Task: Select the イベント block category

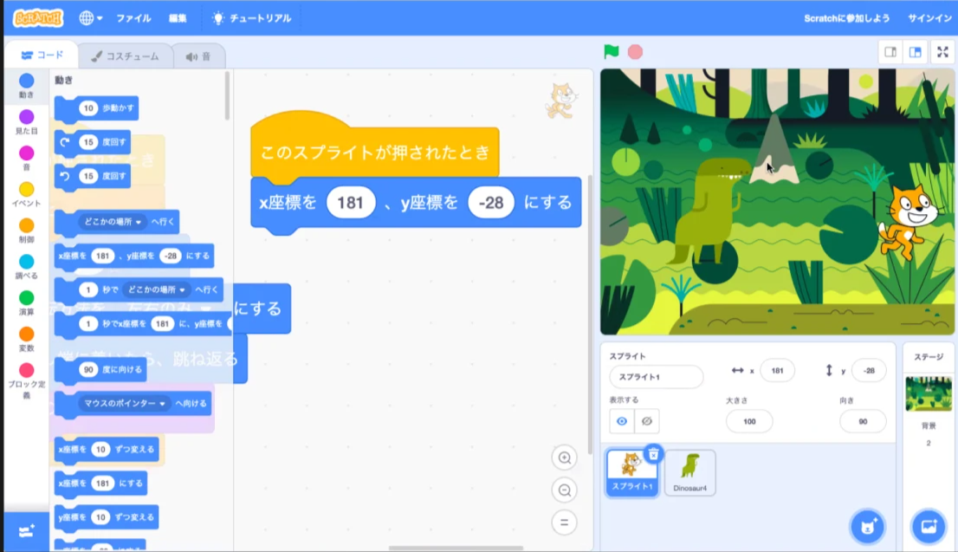Action: [x=26, y=194]
